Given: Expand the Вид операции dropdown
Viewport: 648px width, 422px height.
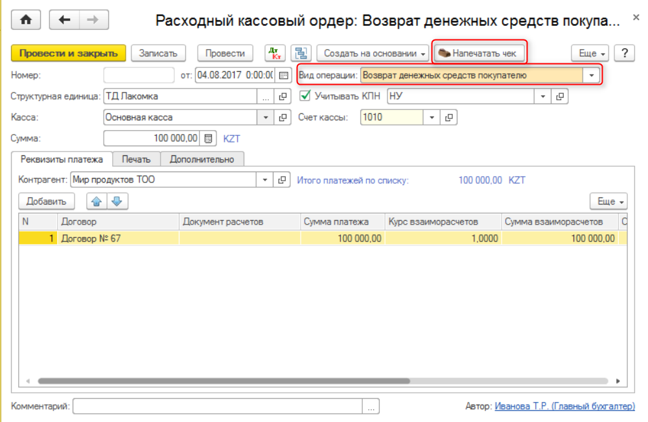Looking at the screenshot, I should tap(592, 75).
